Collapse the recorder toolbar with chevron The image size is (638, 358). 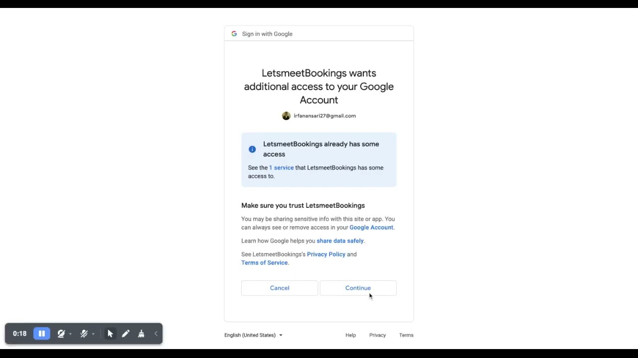(x=156, y=334)
